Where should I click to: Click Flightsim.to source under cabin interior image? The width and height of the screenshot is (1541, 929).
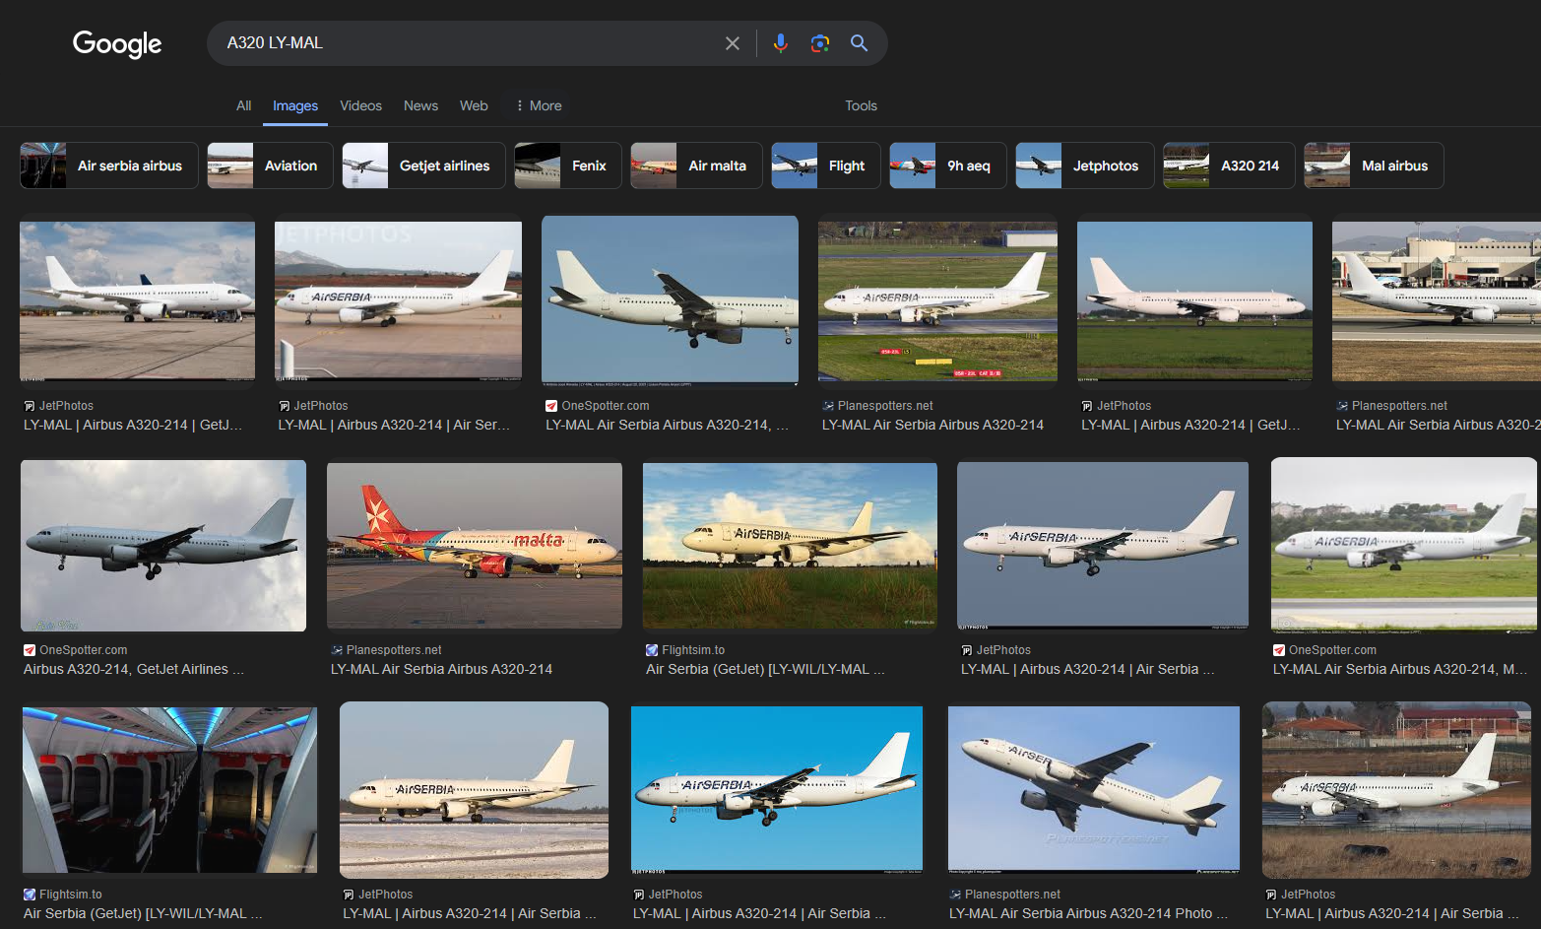[71, 895]
